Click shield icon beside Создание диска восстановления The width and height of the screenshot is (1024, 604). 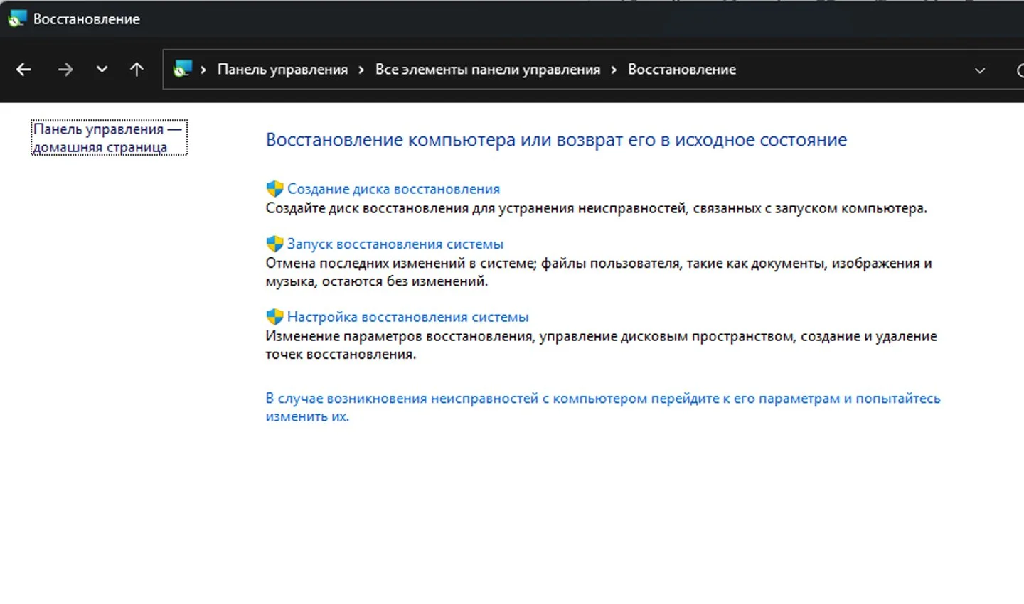[274, 189]
